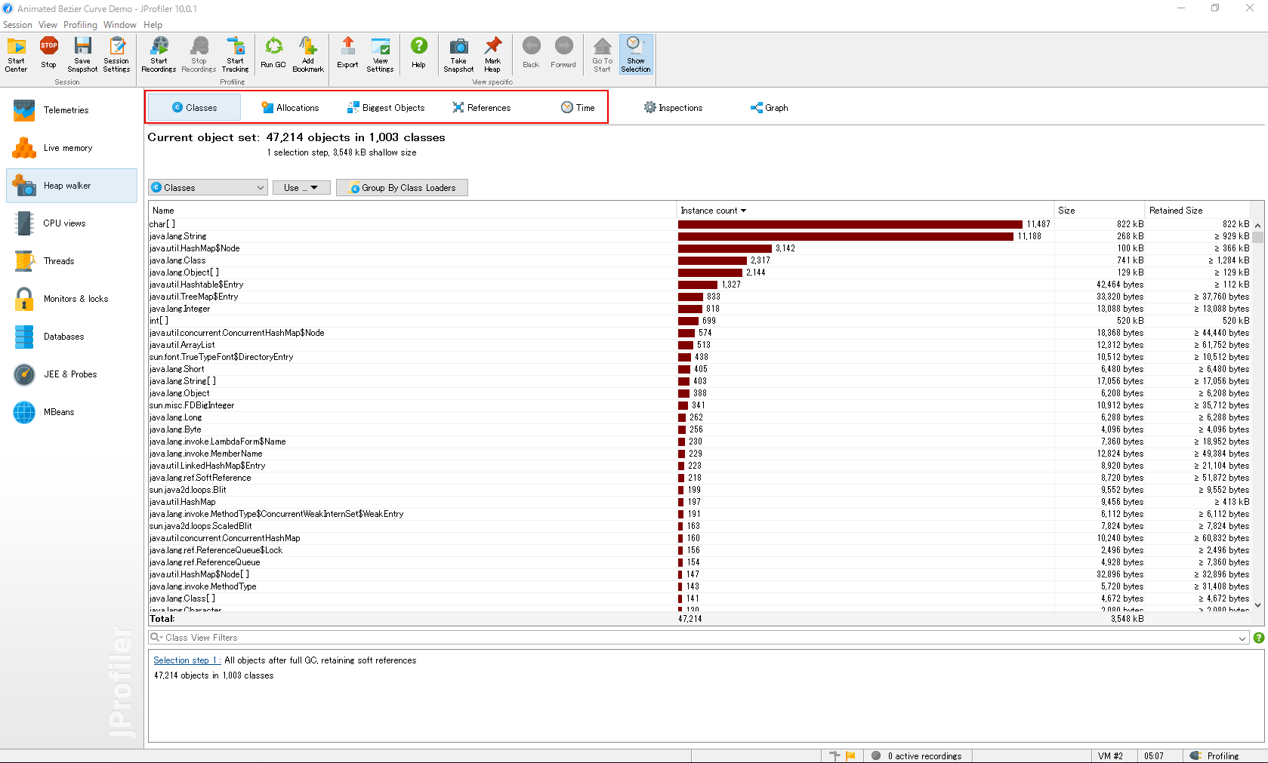Switch to the Time view
Screen dimensions: 1268x763
578,108
